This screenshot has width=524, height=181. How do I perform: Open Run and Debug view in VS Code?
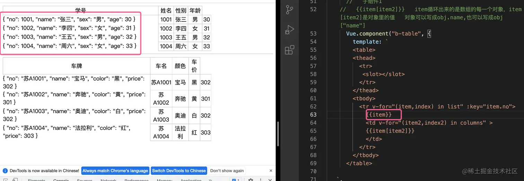[x=289, y=30]
